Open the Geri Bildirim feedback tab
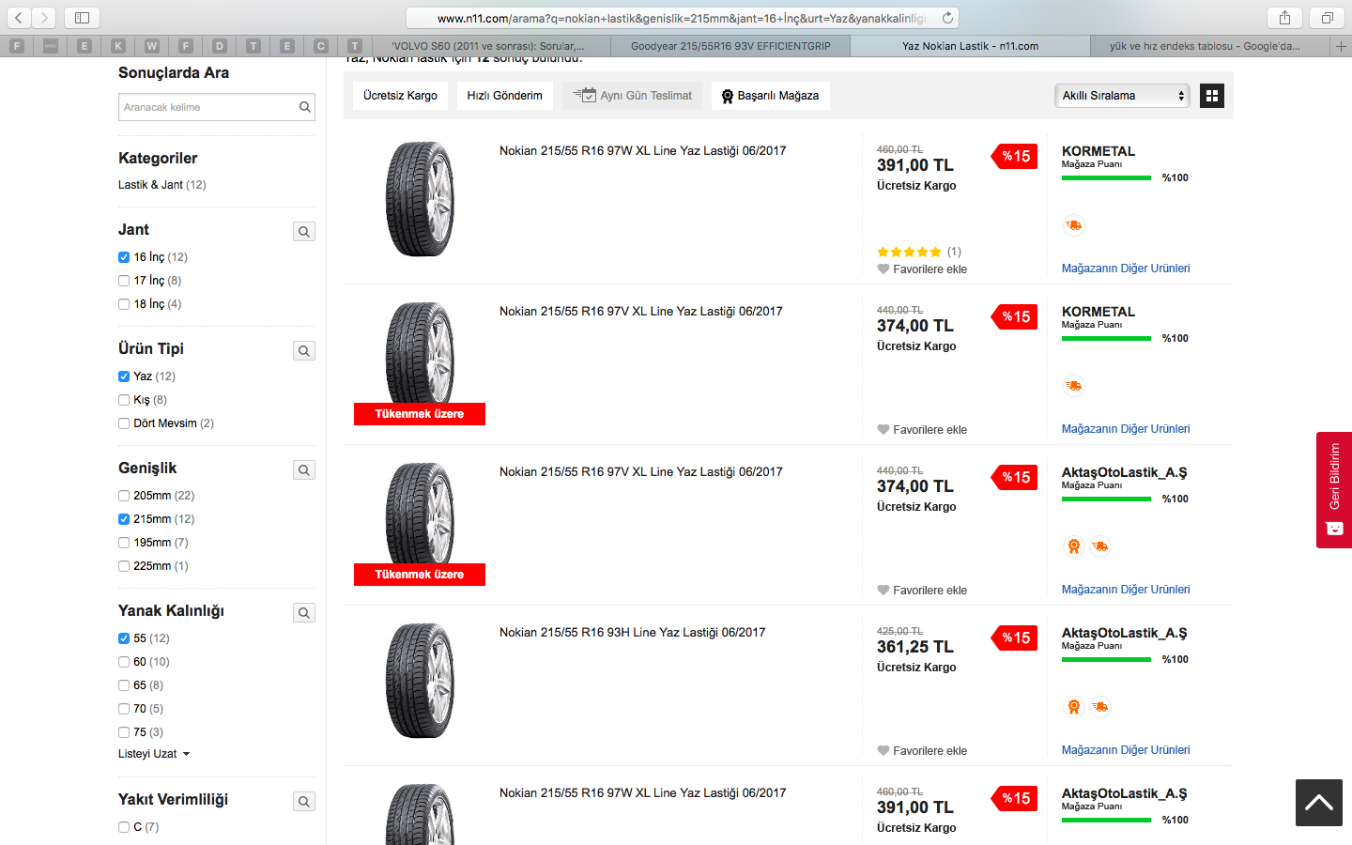This screenshot has width=1352, height=845. [1334, 489]
